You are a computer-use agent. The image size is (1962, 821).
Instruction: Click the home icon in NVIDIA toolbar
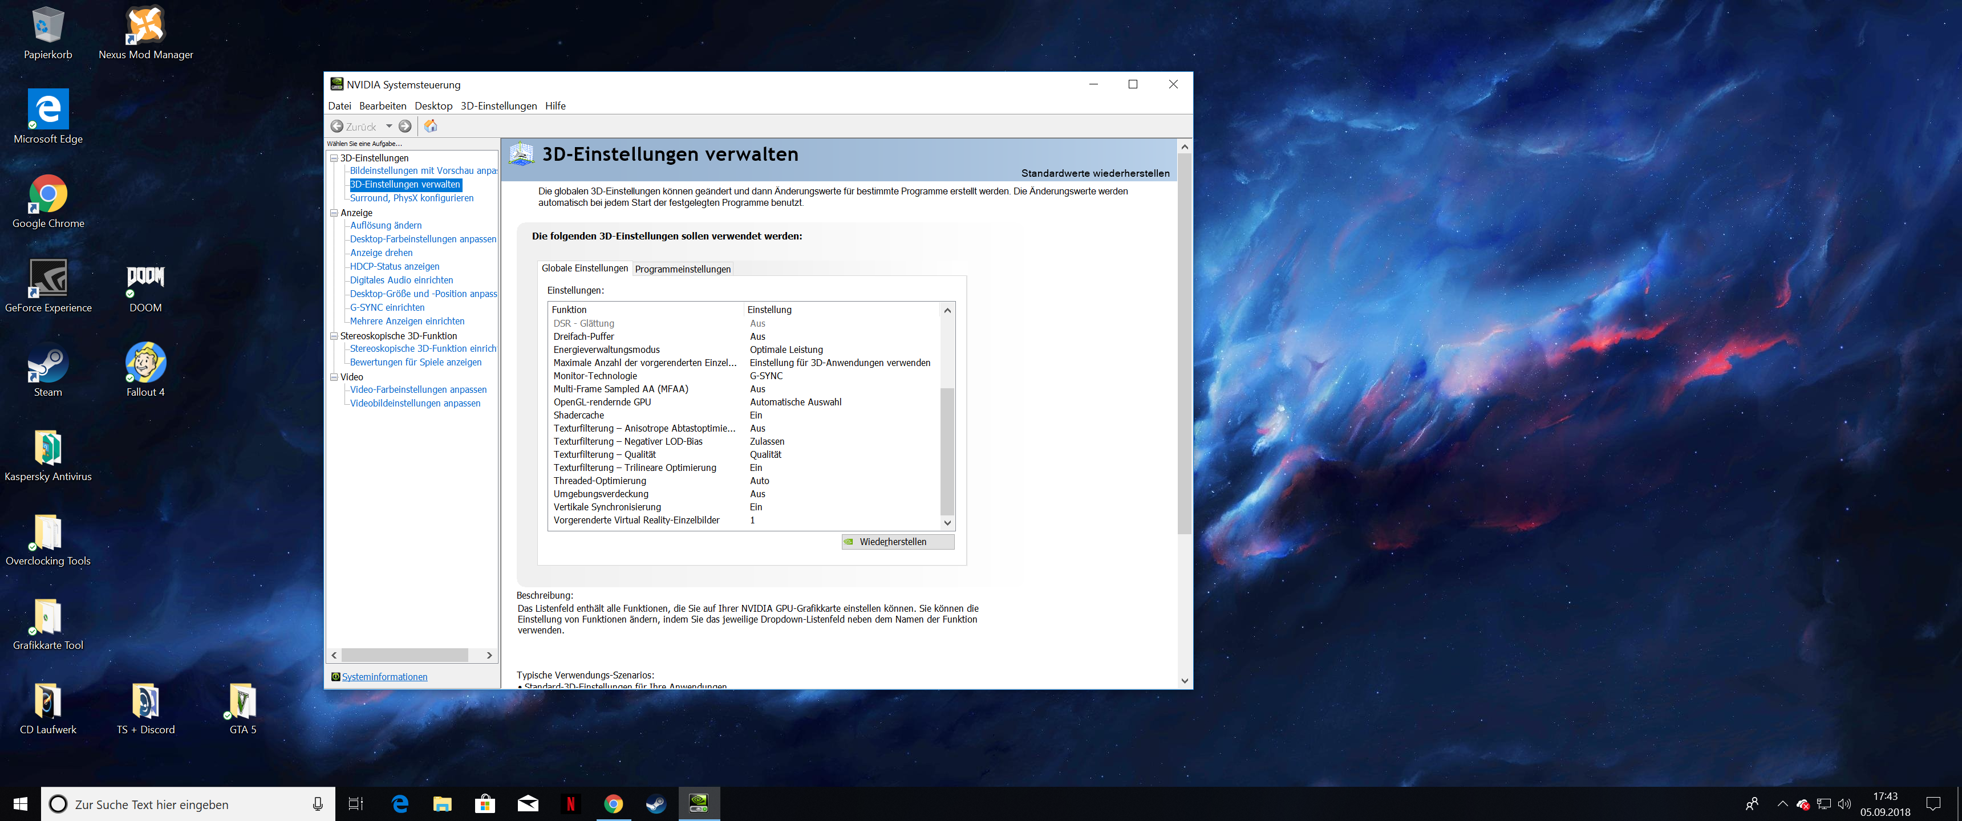(431, 127)
